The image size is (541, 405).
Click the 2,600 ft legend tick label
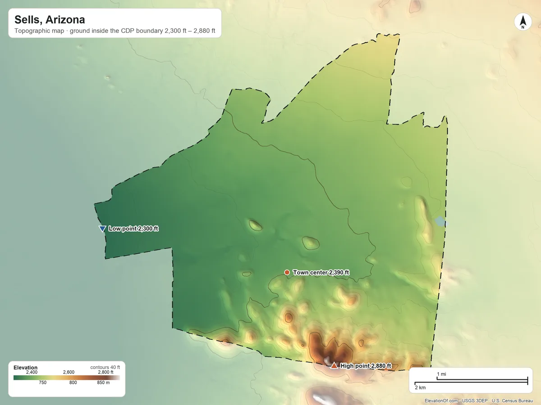69,372
